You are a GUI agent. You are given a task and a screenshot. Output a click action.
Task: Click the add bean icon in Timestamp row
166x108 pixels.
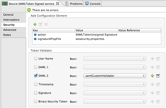pyautogui.click(x=152, y=84)
